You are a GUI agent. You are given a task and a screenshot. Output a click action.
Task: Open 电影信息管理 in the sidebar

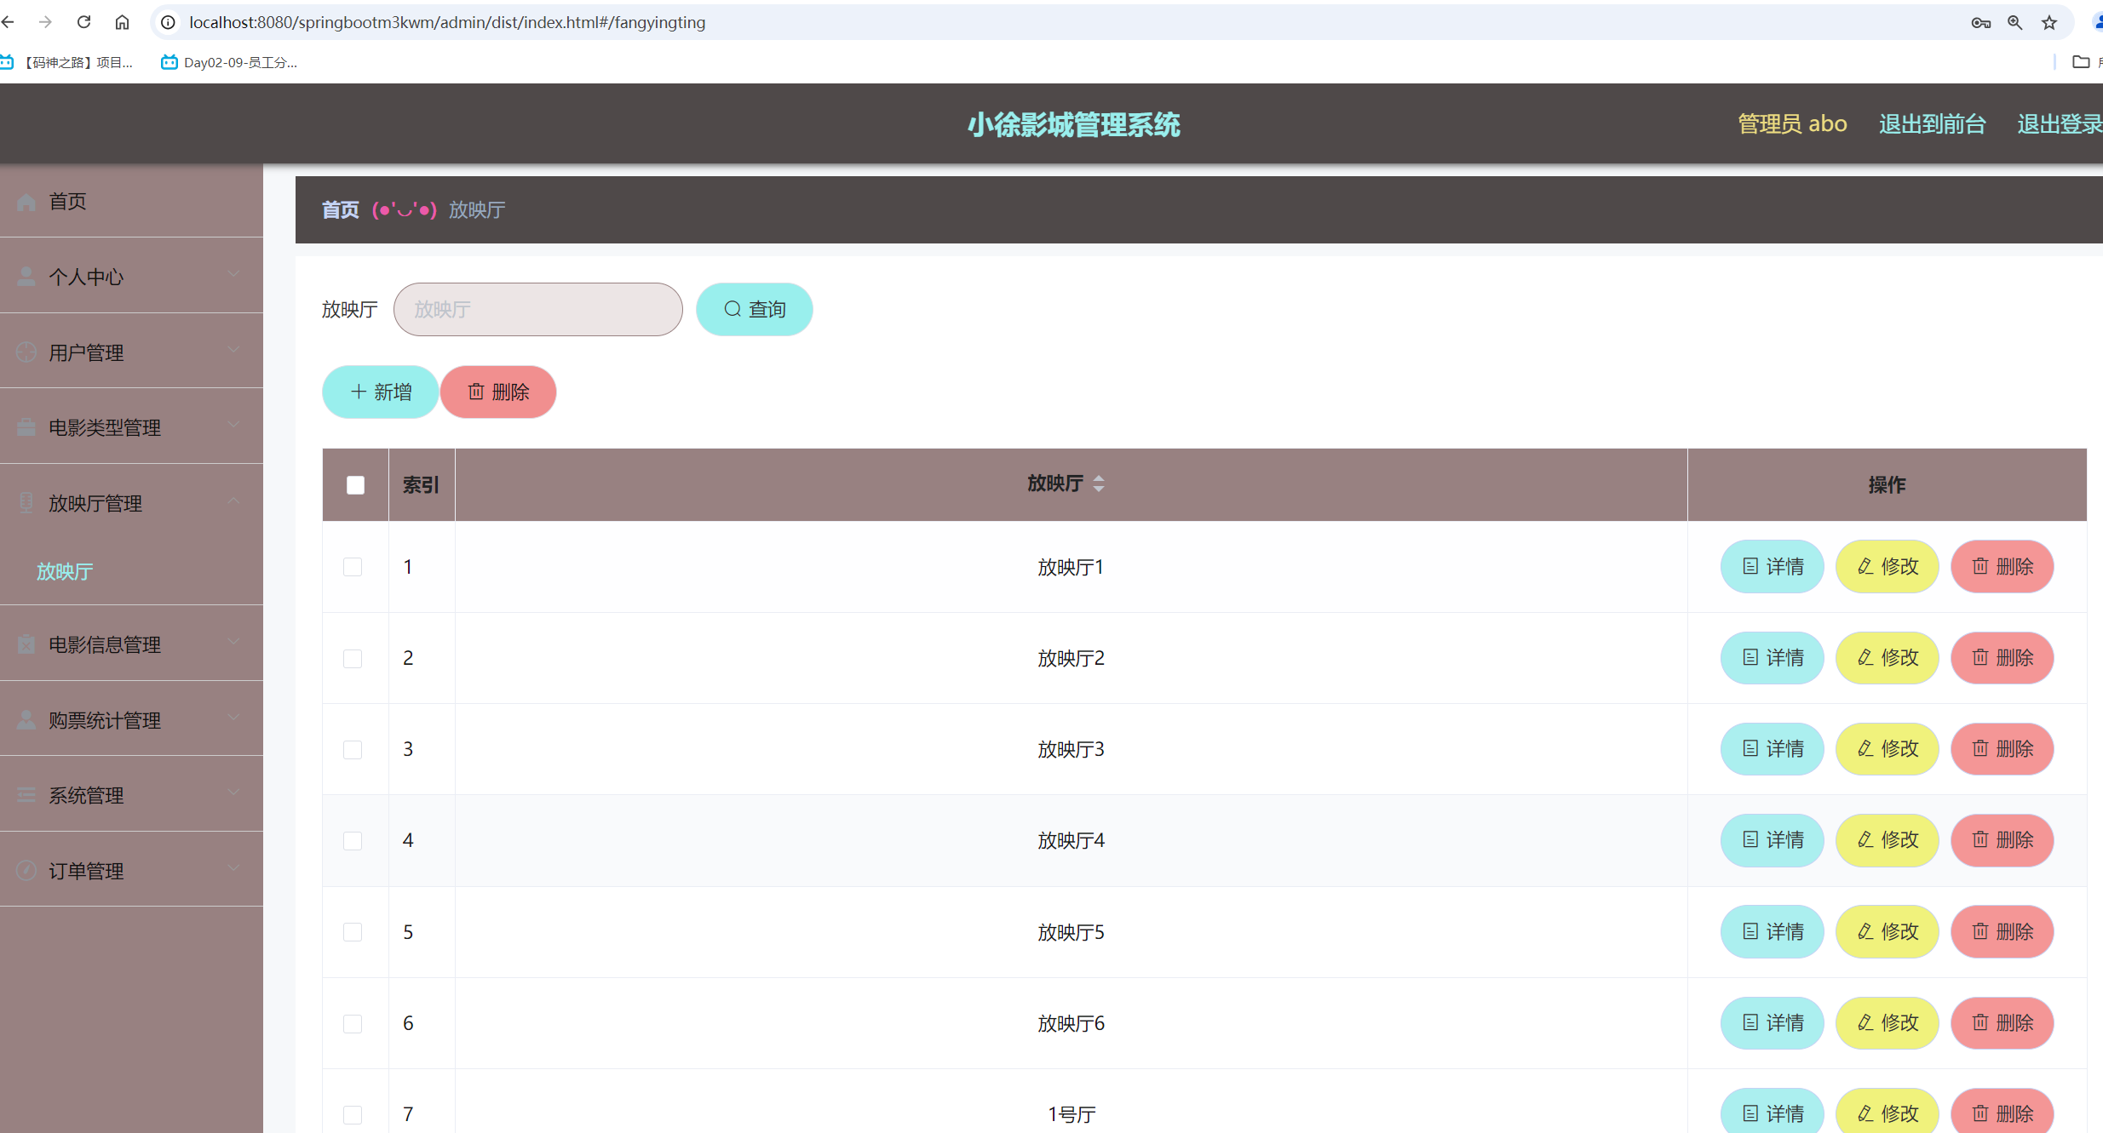click(105, 644)
